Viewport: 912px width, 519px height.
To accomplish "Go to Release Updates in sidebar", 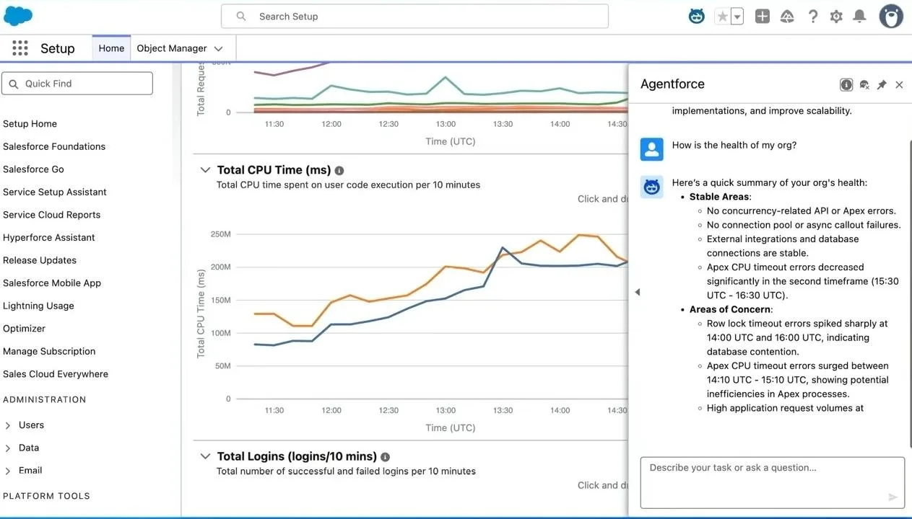I will click(x=40, y=260).
